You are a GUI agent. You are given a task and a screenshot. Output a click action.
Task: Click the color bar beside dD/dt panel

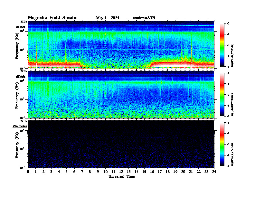(x=222, y=95)
